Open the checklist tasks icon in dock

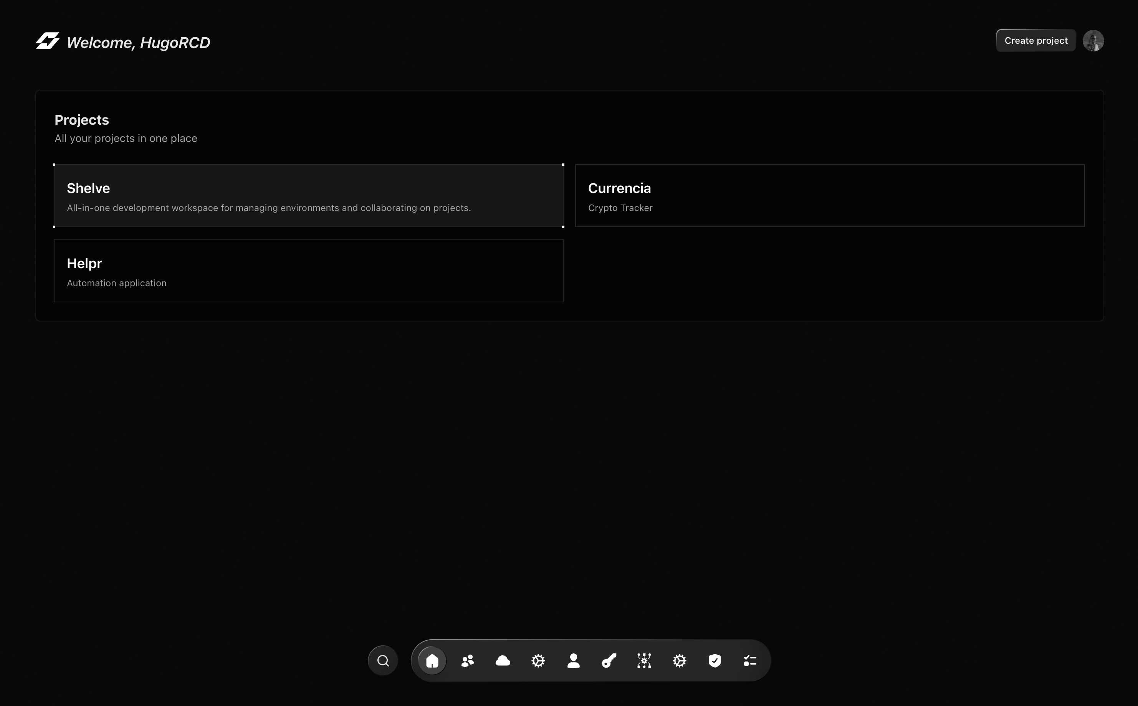point(750,661)
